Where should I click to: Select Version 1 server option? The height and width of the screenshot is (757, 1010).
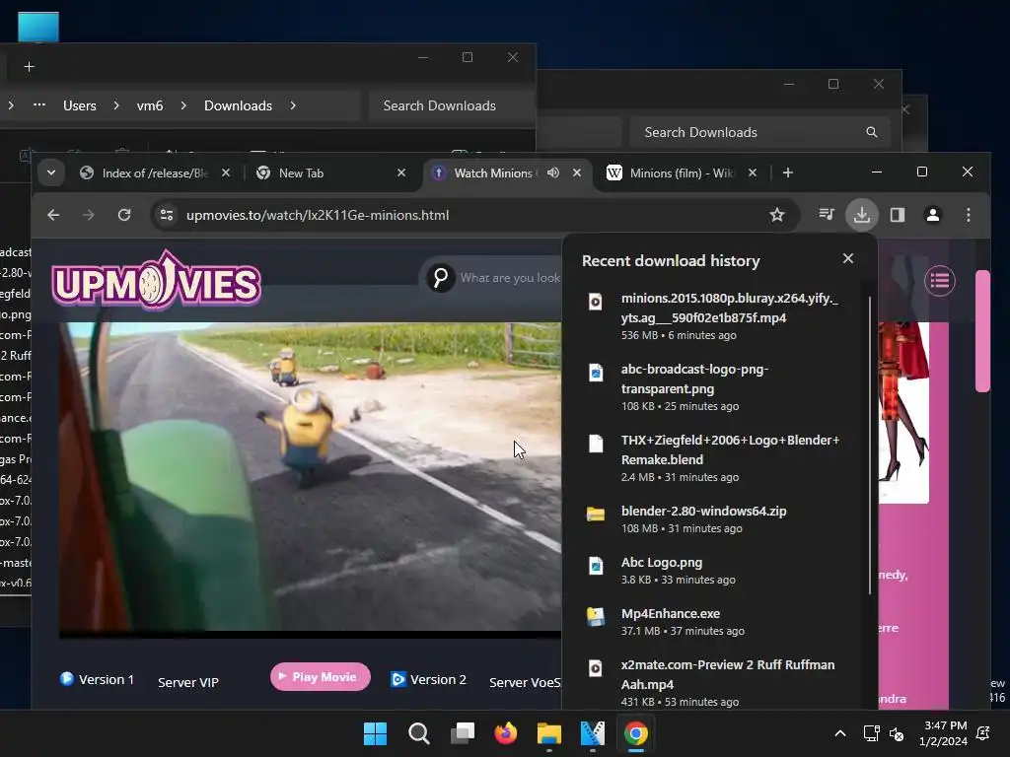tap(98, 680)
